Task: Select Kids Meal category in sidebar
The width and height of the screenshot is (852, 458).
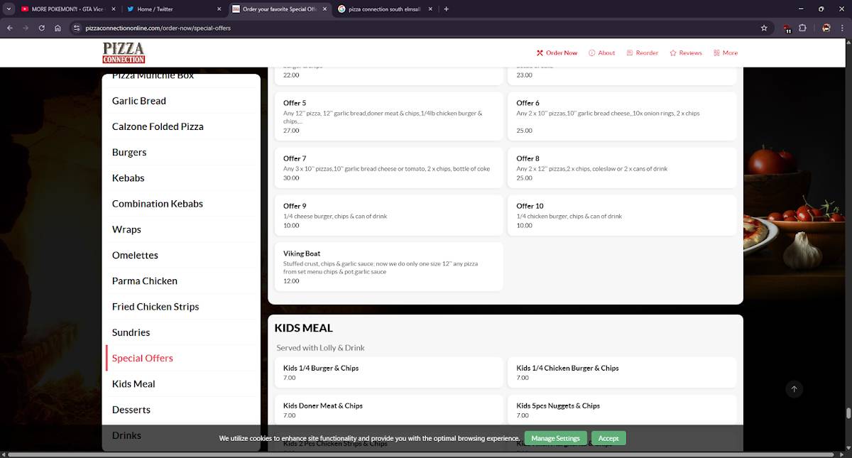Action: (x=133, y=383)
